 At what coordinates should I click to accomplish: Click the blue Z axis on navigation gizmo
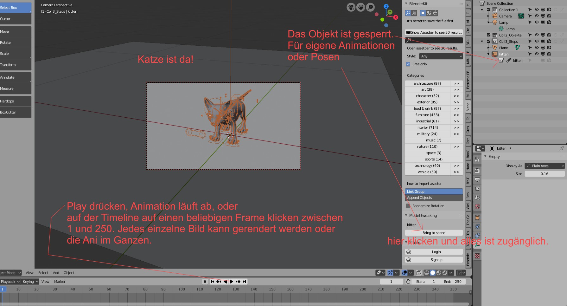(386, 6)
